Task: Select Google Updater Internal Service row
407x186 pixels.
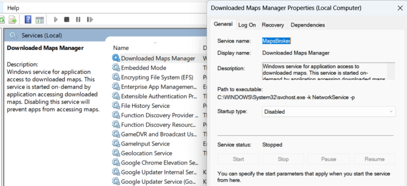Action: 159,172
